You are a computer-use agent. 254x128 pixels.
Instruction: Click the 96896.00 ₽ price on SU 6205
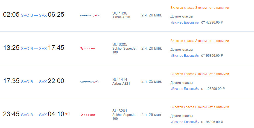(212, 56)
